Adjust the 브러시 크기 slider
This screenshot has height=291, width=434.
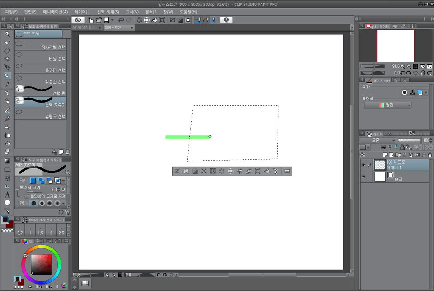click(34, 191)
